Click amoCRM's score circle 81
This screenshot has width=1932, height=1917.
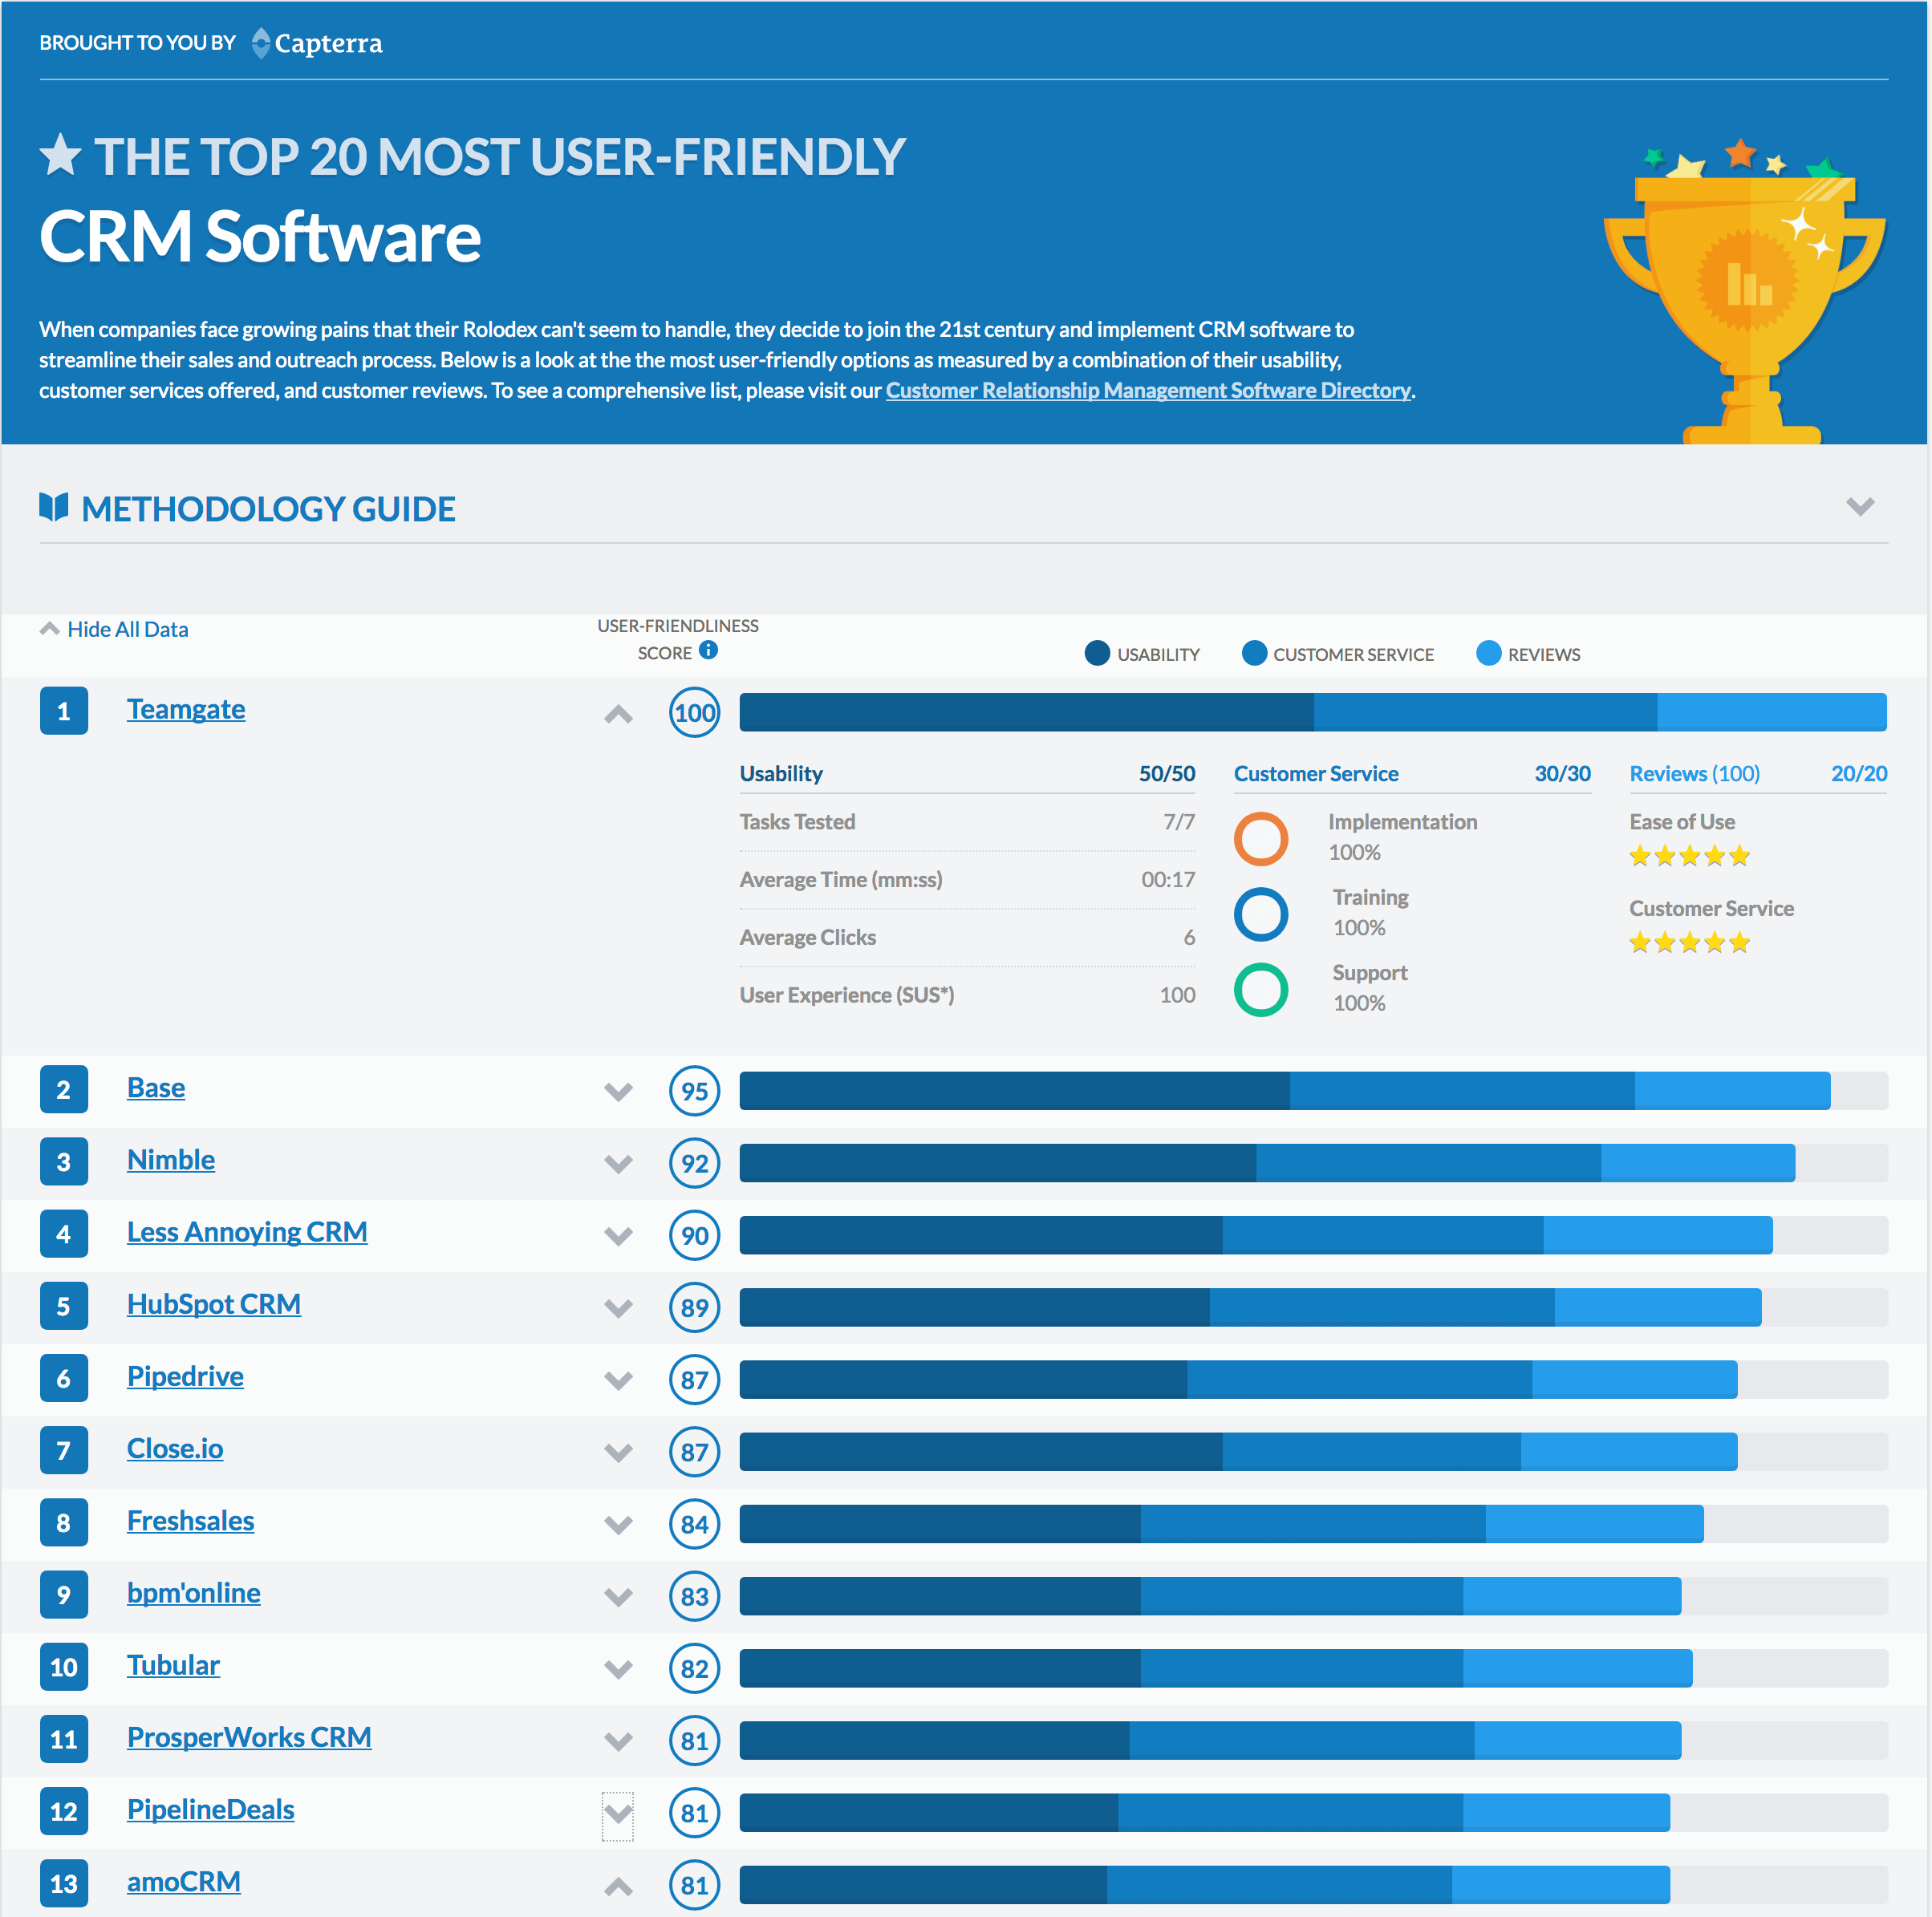pyautogui.click(x=694, y=1884)
